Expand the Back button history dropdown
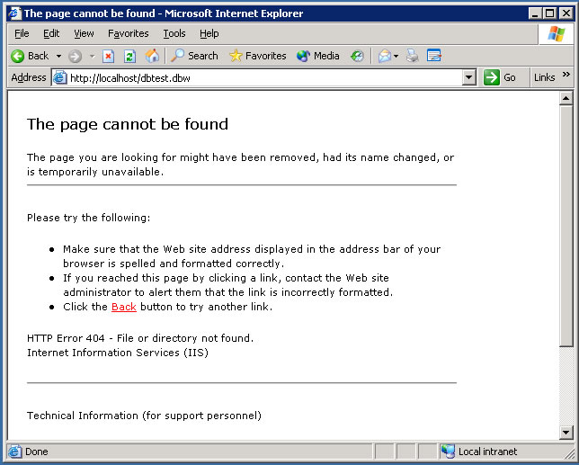 pyautogui.click(x=58, y=56)
